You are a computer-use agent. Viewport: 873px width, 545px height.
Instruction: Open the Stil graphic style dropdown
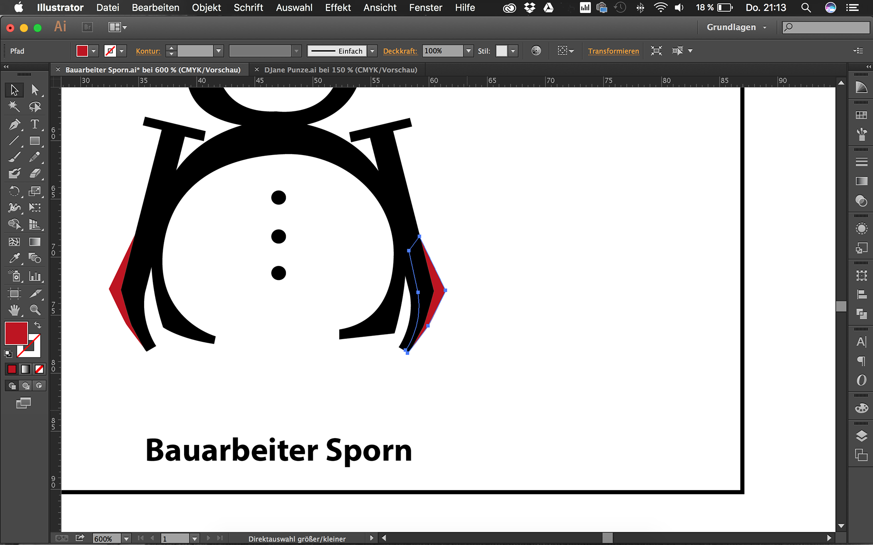tap(513, 51)
